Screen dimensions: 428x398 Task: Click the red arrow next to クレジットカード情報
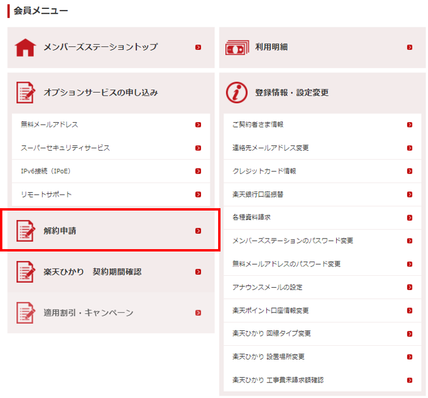(x=410, y=171)
